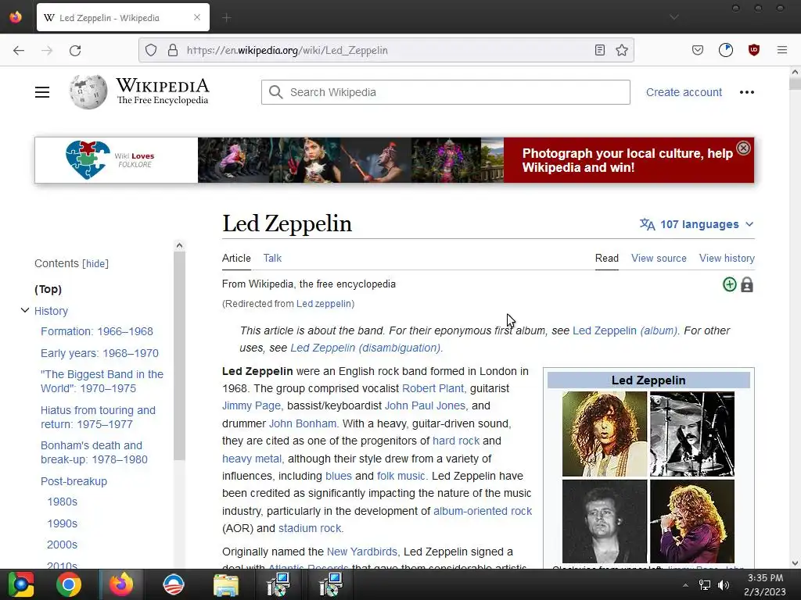Open Led Zeppelin (disambiguation) link

click(x=365, y=348)
